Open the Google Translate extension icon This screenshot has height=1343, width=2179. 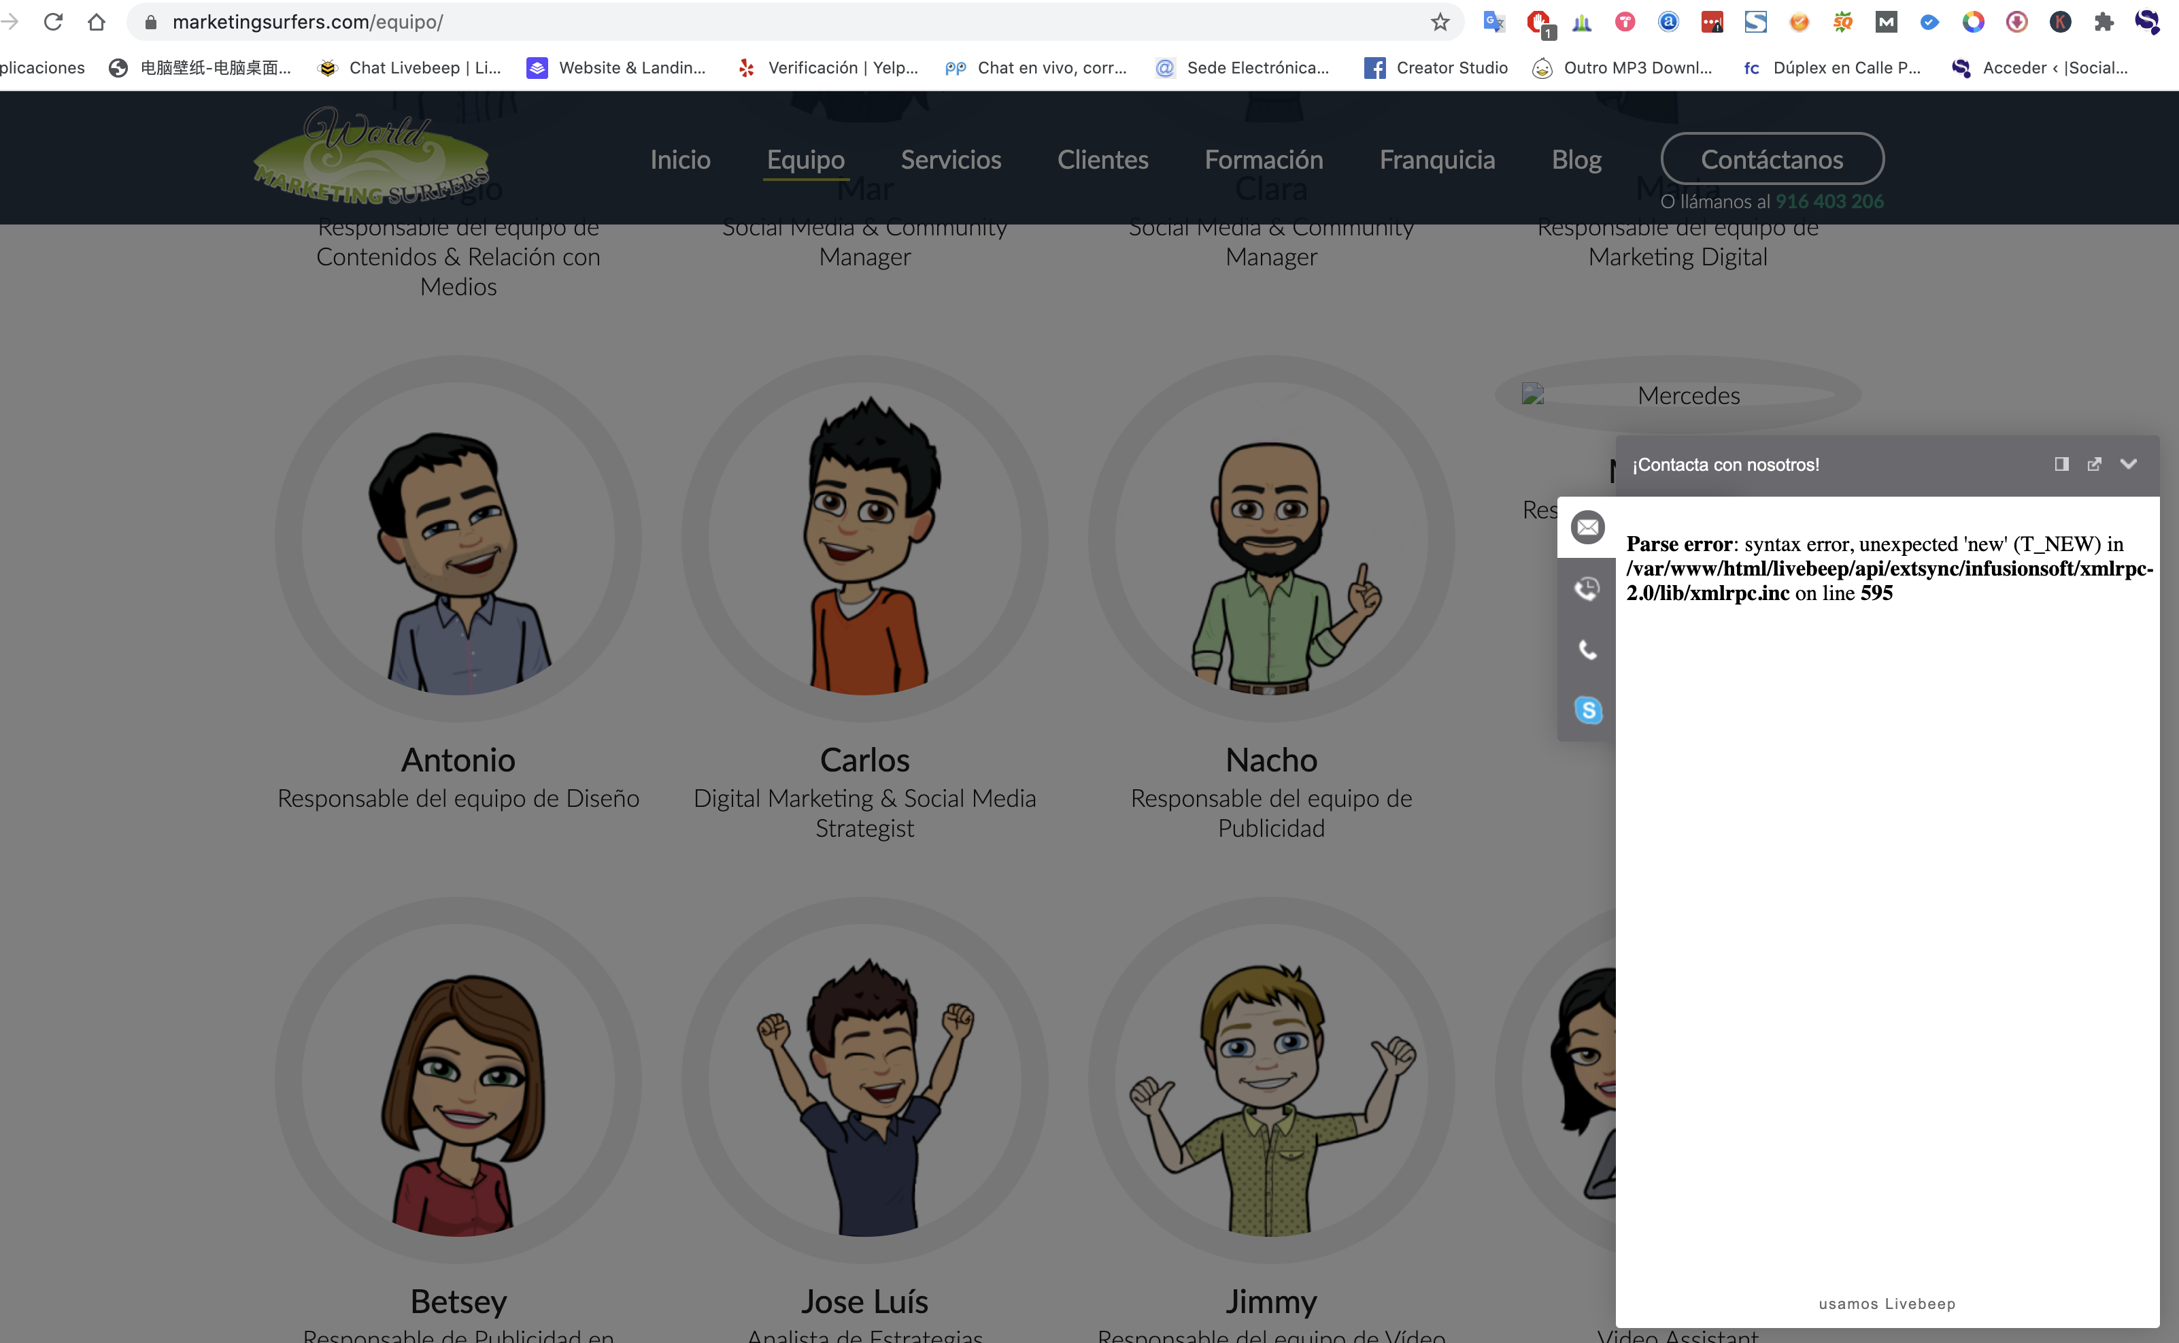[x=1493, y=21]
